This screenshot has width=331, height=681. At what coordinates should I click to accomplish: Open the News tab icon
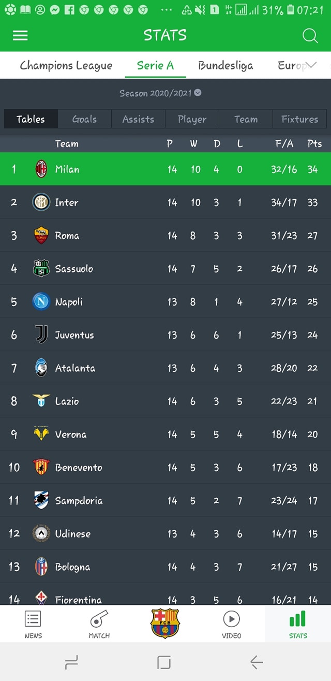(33, 619)
